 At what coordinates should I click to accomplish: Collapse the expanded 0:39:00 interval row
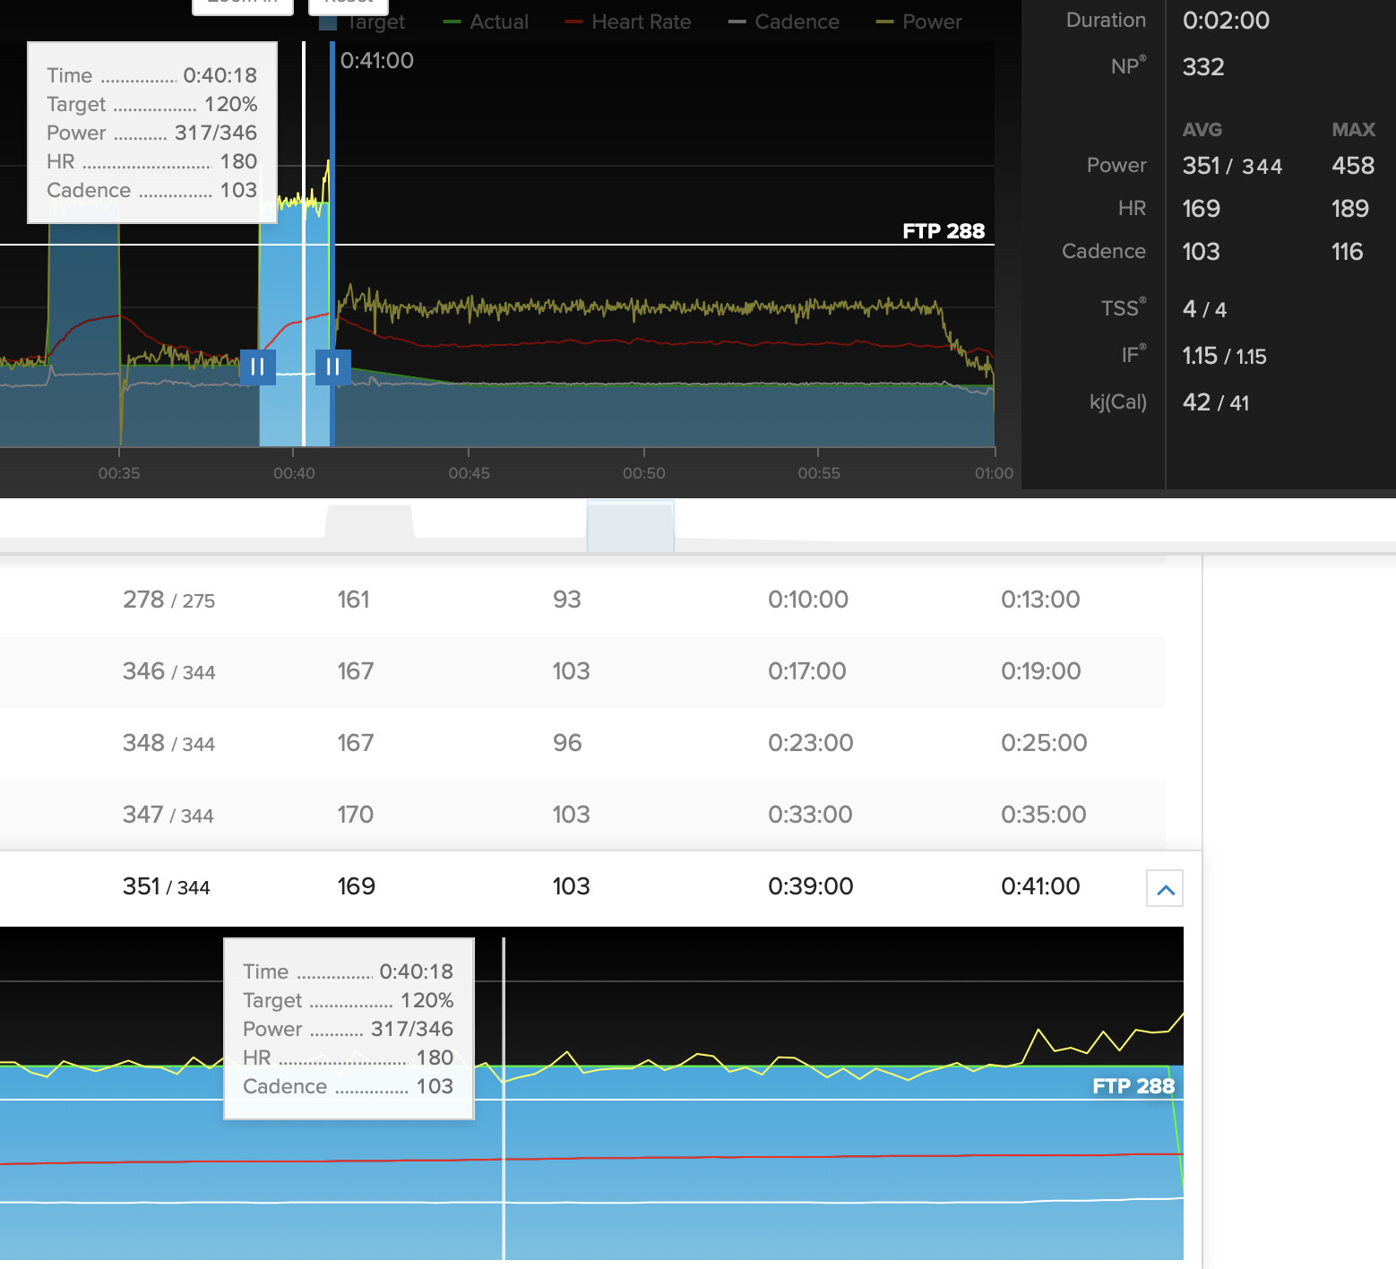click(1165, 888)
